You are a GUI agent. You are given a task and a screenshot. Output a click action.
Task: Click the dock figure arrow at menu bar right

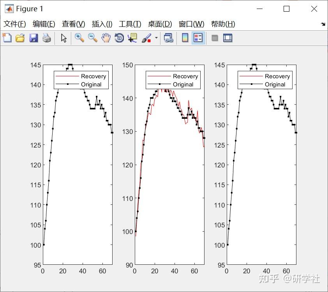[x=323, y=24]
